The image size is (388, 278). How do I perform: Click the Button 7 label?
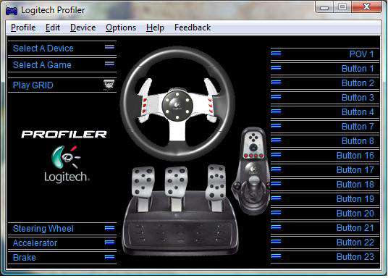(x=358, y=127)
